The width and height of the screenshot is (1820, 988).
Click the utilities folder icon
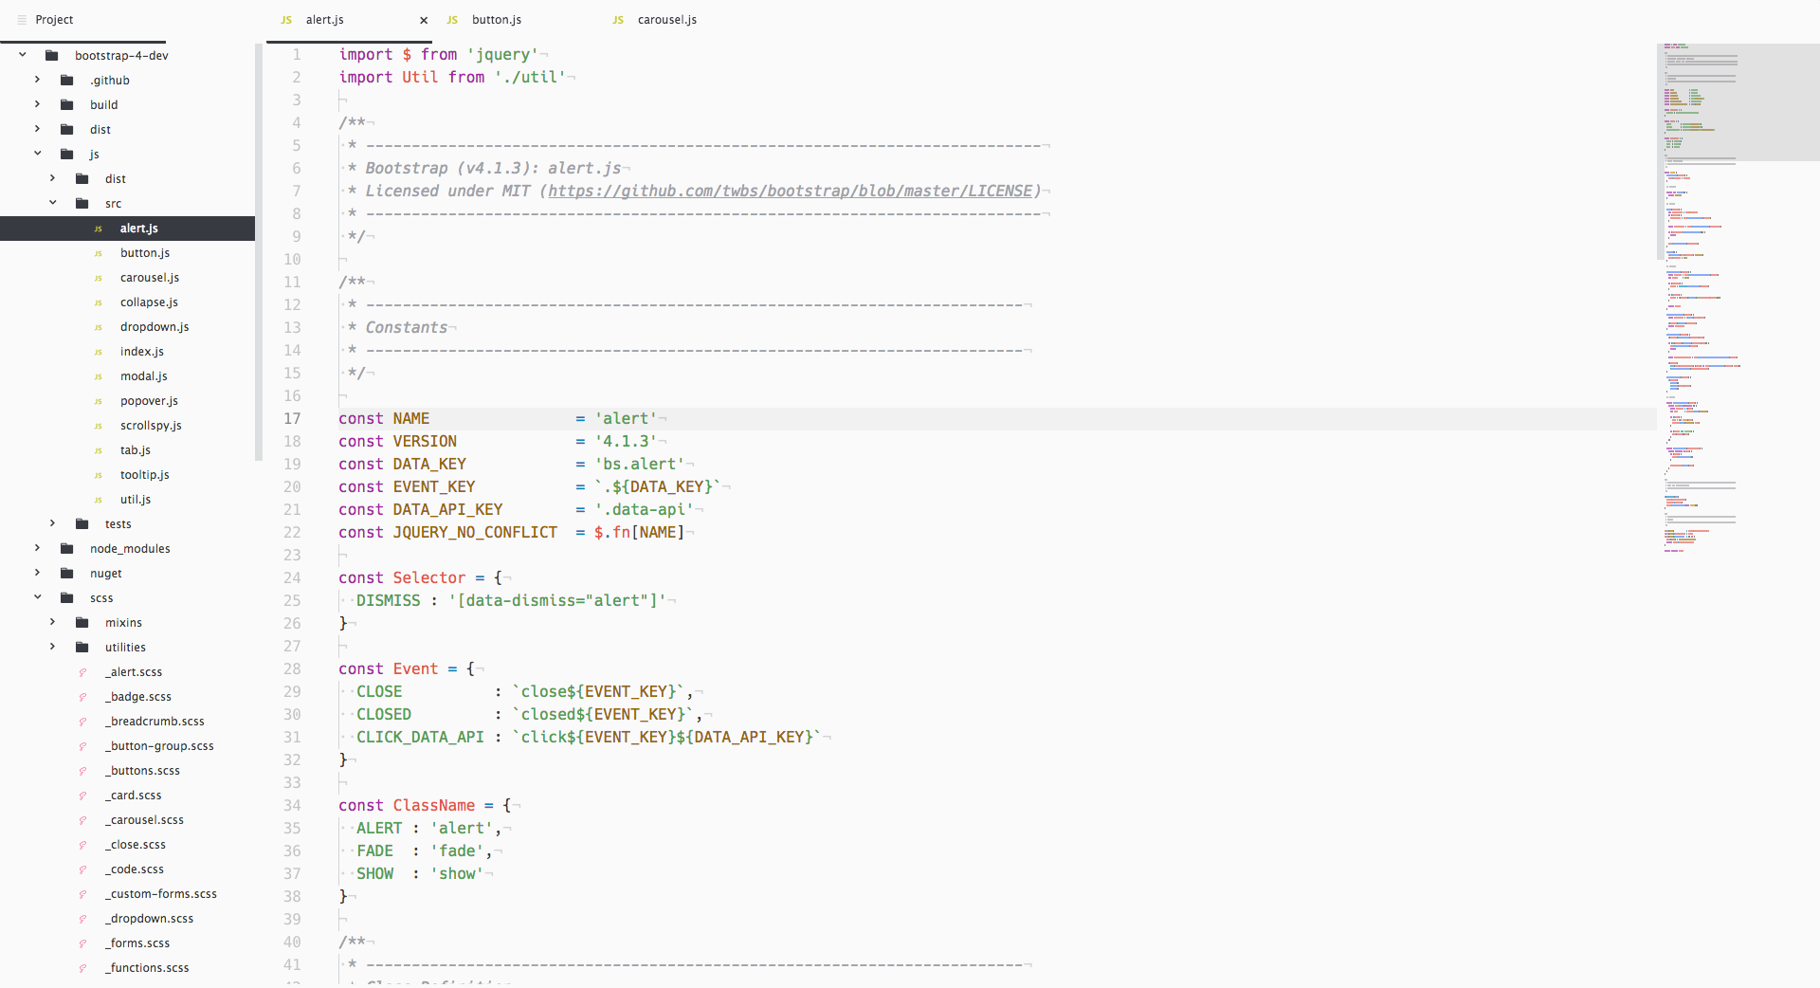click(x=82, y=648)
